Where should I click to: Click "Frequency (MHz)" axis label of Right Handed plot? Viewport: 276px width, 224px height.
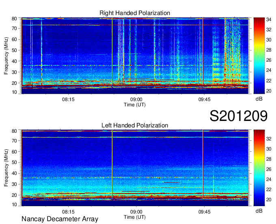click(6, 56)
